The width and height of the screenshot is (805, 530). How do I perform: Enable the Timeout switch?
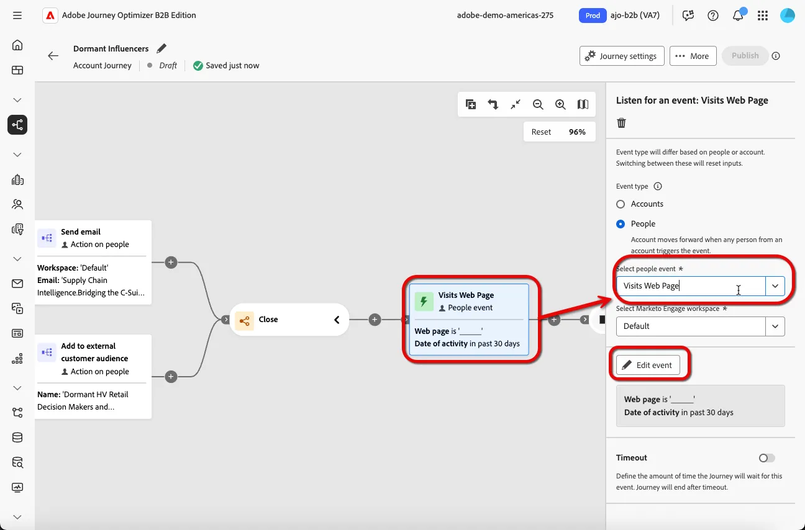(767, 458)
